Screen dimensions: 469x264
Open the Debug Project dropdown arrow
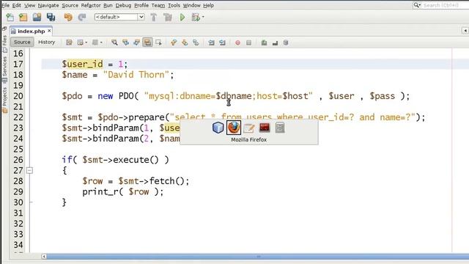point(203,17)
